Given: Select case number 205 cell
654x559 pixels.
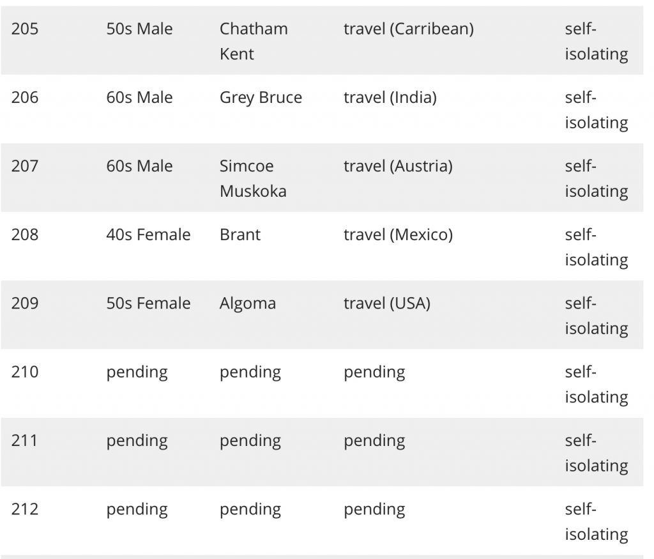Looking at the screenshot, I should tap(25, 29).
